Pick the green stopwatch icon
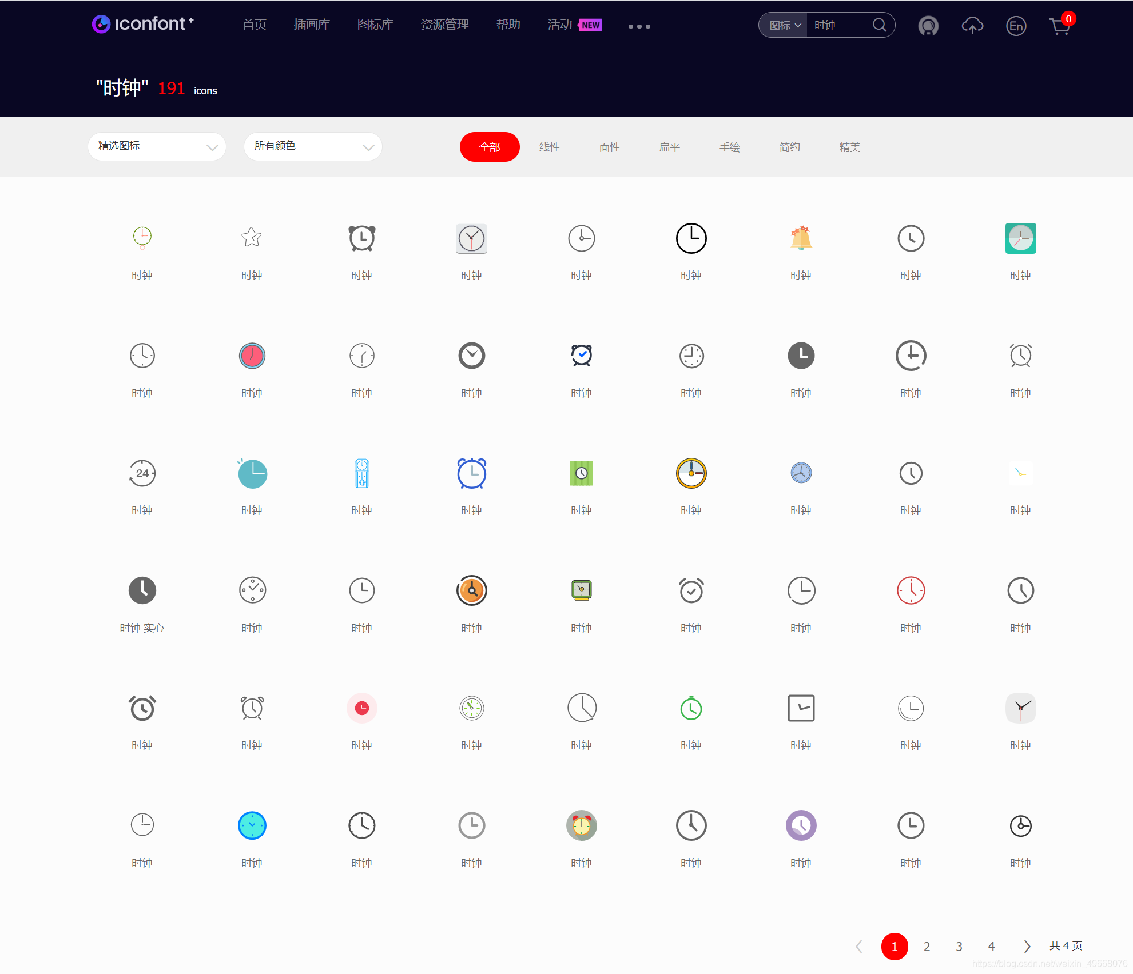The image size is (1133, 974). (x=691, y=708)
